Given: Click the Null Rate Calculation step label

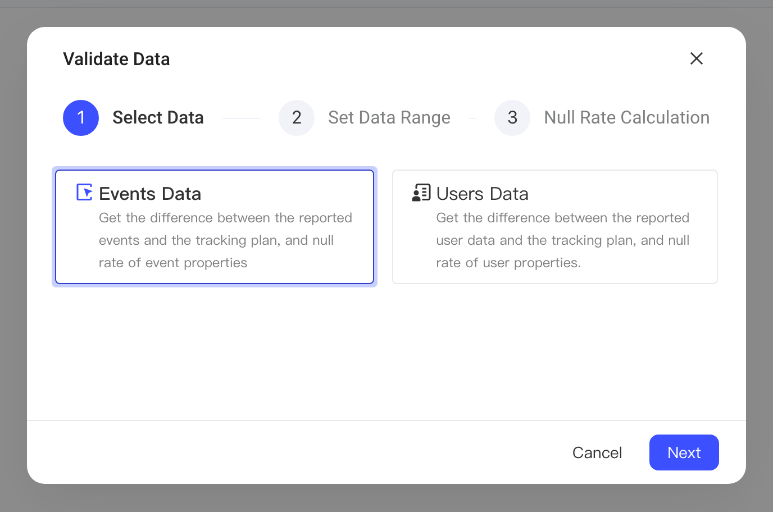Looking at the screenshot, I should (627, 117).
